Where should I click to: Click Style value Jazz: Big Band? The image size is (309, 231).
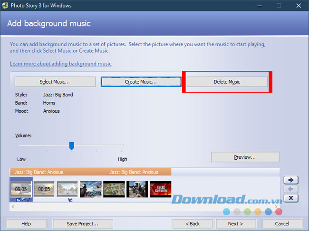58,95
